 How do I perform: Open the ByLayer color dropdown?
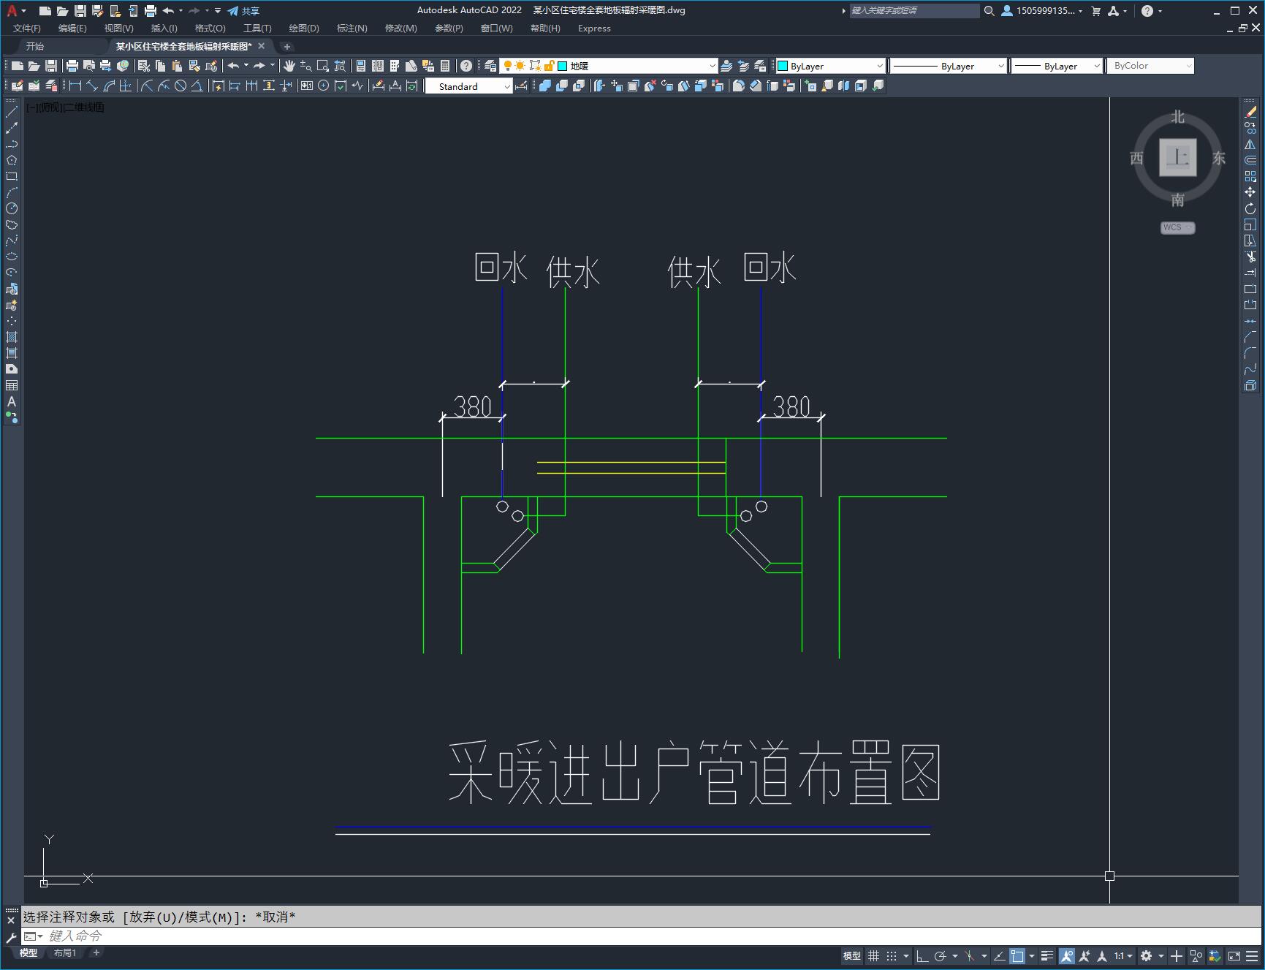click(x=879, y=66)
